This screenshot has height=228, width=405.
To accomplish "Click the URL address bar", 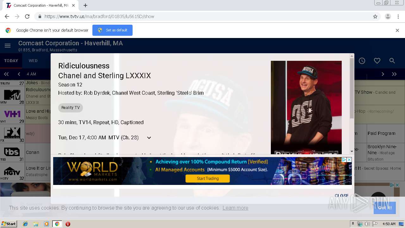I will (202, 16).
